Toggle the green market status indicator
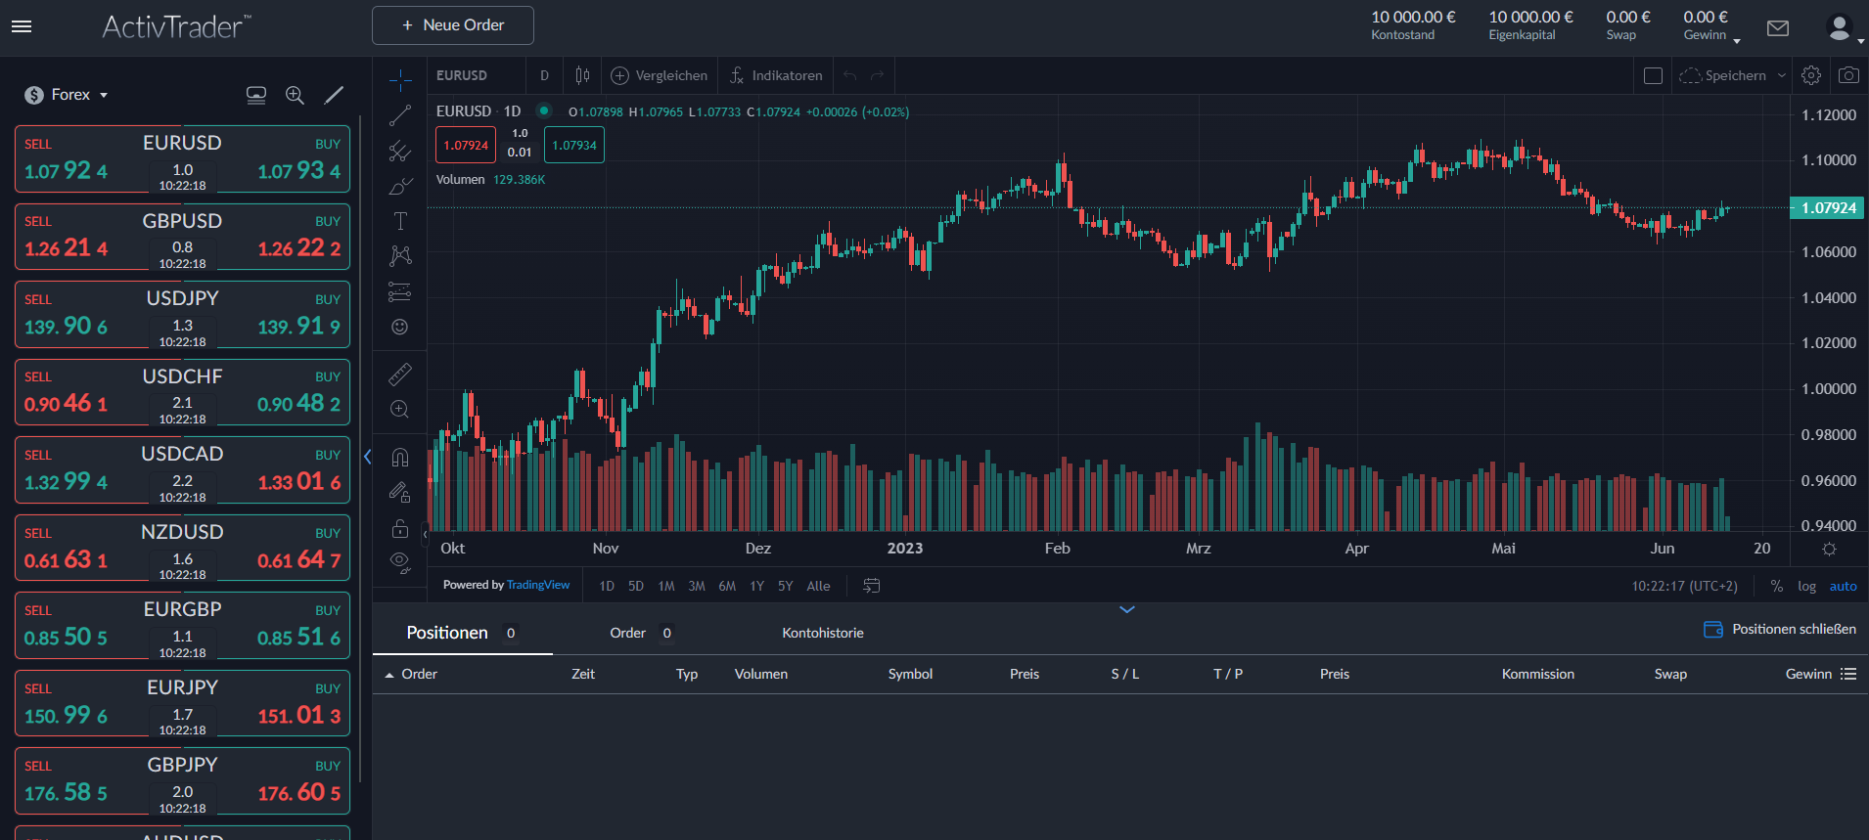1869x840 pixels. 543,111
